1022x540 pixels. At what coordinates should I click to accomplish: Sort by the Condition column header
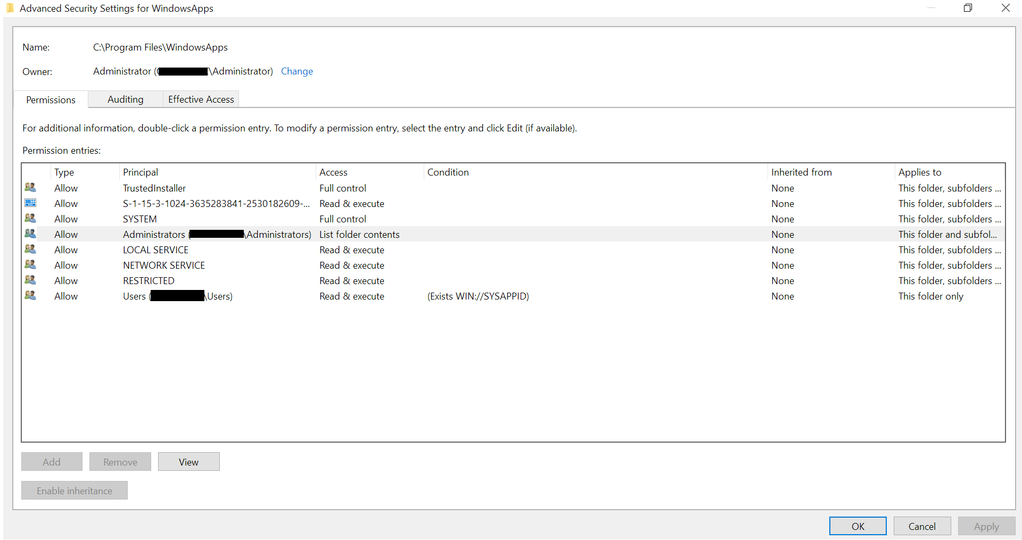[x=596, y=172]
